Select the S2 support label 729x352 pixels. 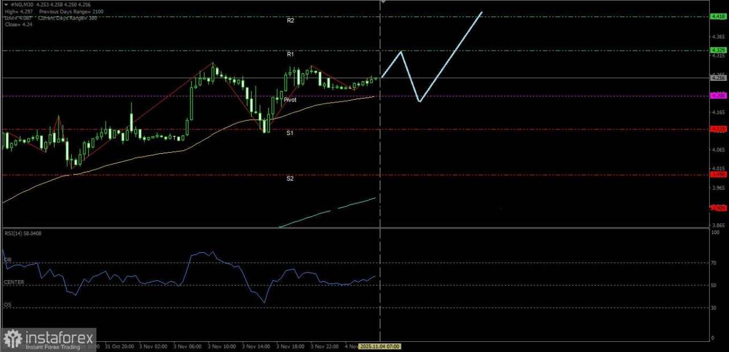pyautogui.click(x=290, y=178)
